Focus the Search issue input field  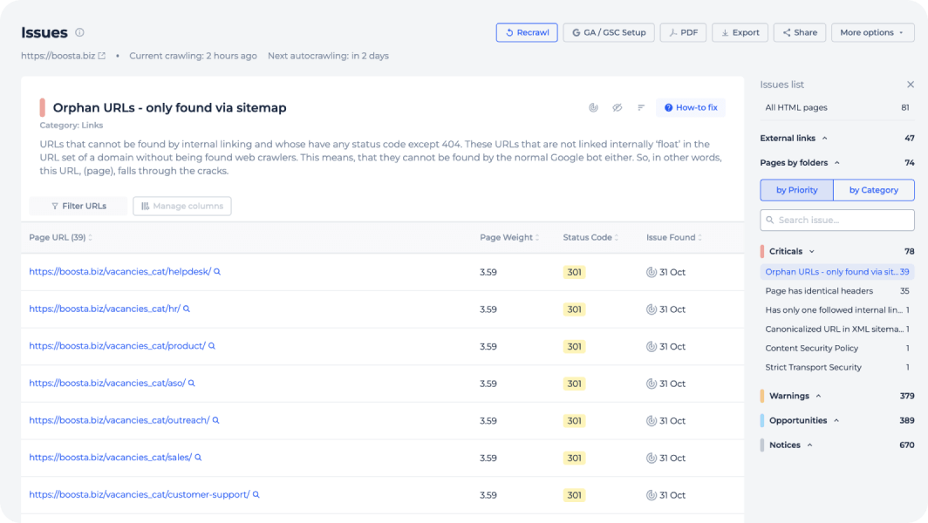click(x=837, y=220)
